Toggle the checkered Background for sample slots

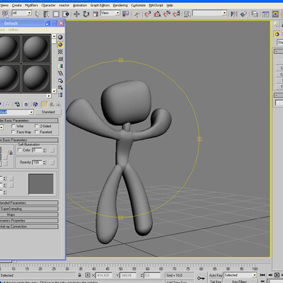(x=60, y=52)
